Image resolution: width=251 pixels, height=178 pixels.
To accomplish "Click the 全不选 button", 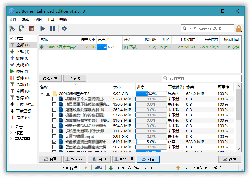I will tap(74, 78).
